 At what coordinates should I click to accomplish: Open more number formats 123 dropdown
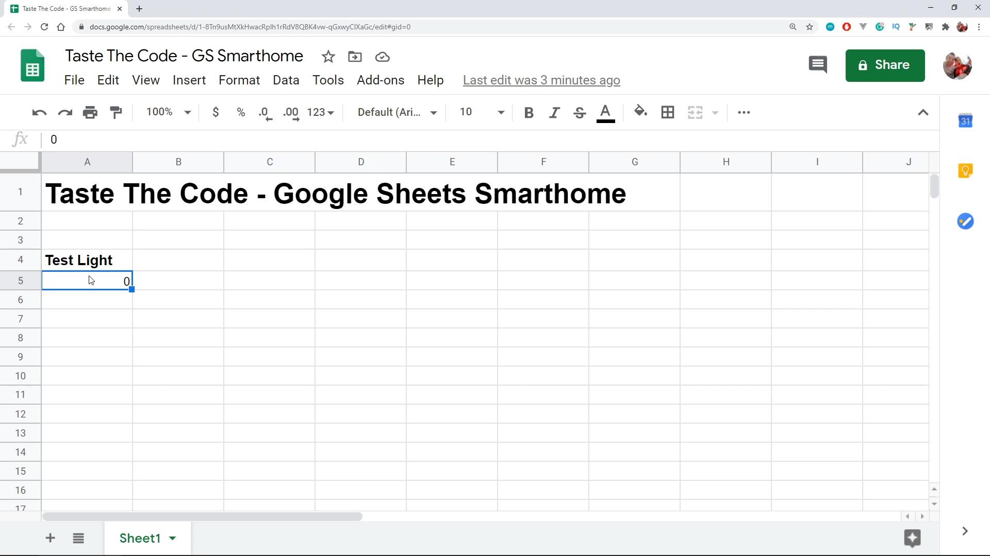tap(321, 112)
